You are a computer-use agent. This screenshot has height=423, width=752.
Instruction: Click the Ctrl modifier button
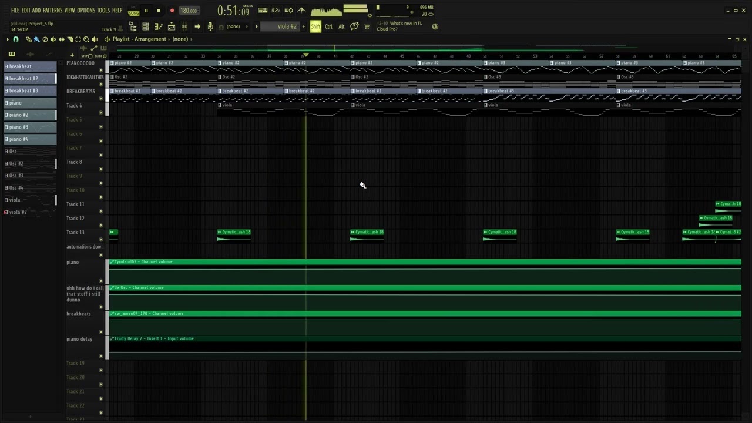[x=328, y=26]
